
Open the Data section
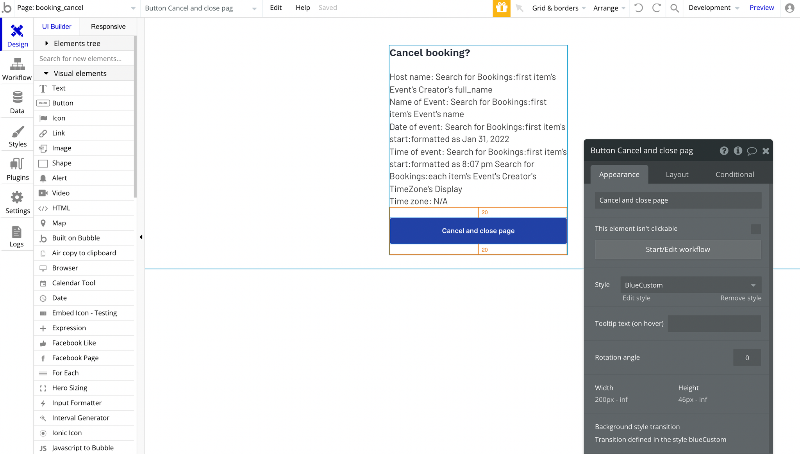click(x=17, y=102)
